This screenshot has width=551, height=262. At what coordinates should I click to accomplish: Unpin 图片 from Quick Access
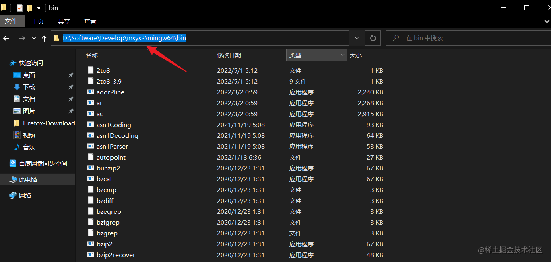pyautogui.click(x=71, y=111)
